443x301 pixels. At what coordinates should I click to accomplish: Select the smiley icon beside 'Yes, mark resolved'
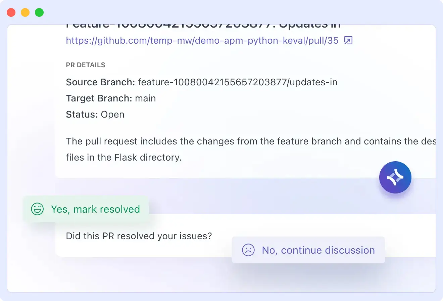coord(37,209)
